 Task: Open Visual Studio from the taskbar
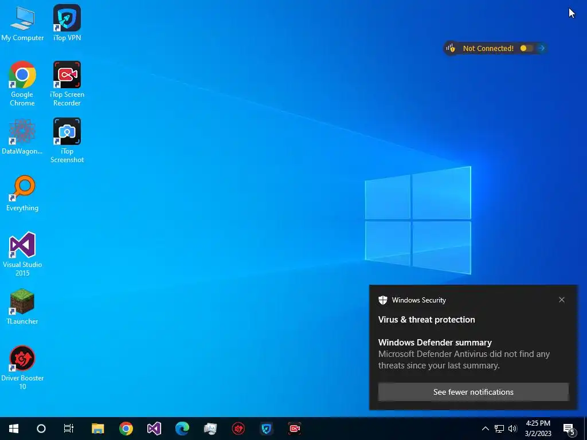154,429
